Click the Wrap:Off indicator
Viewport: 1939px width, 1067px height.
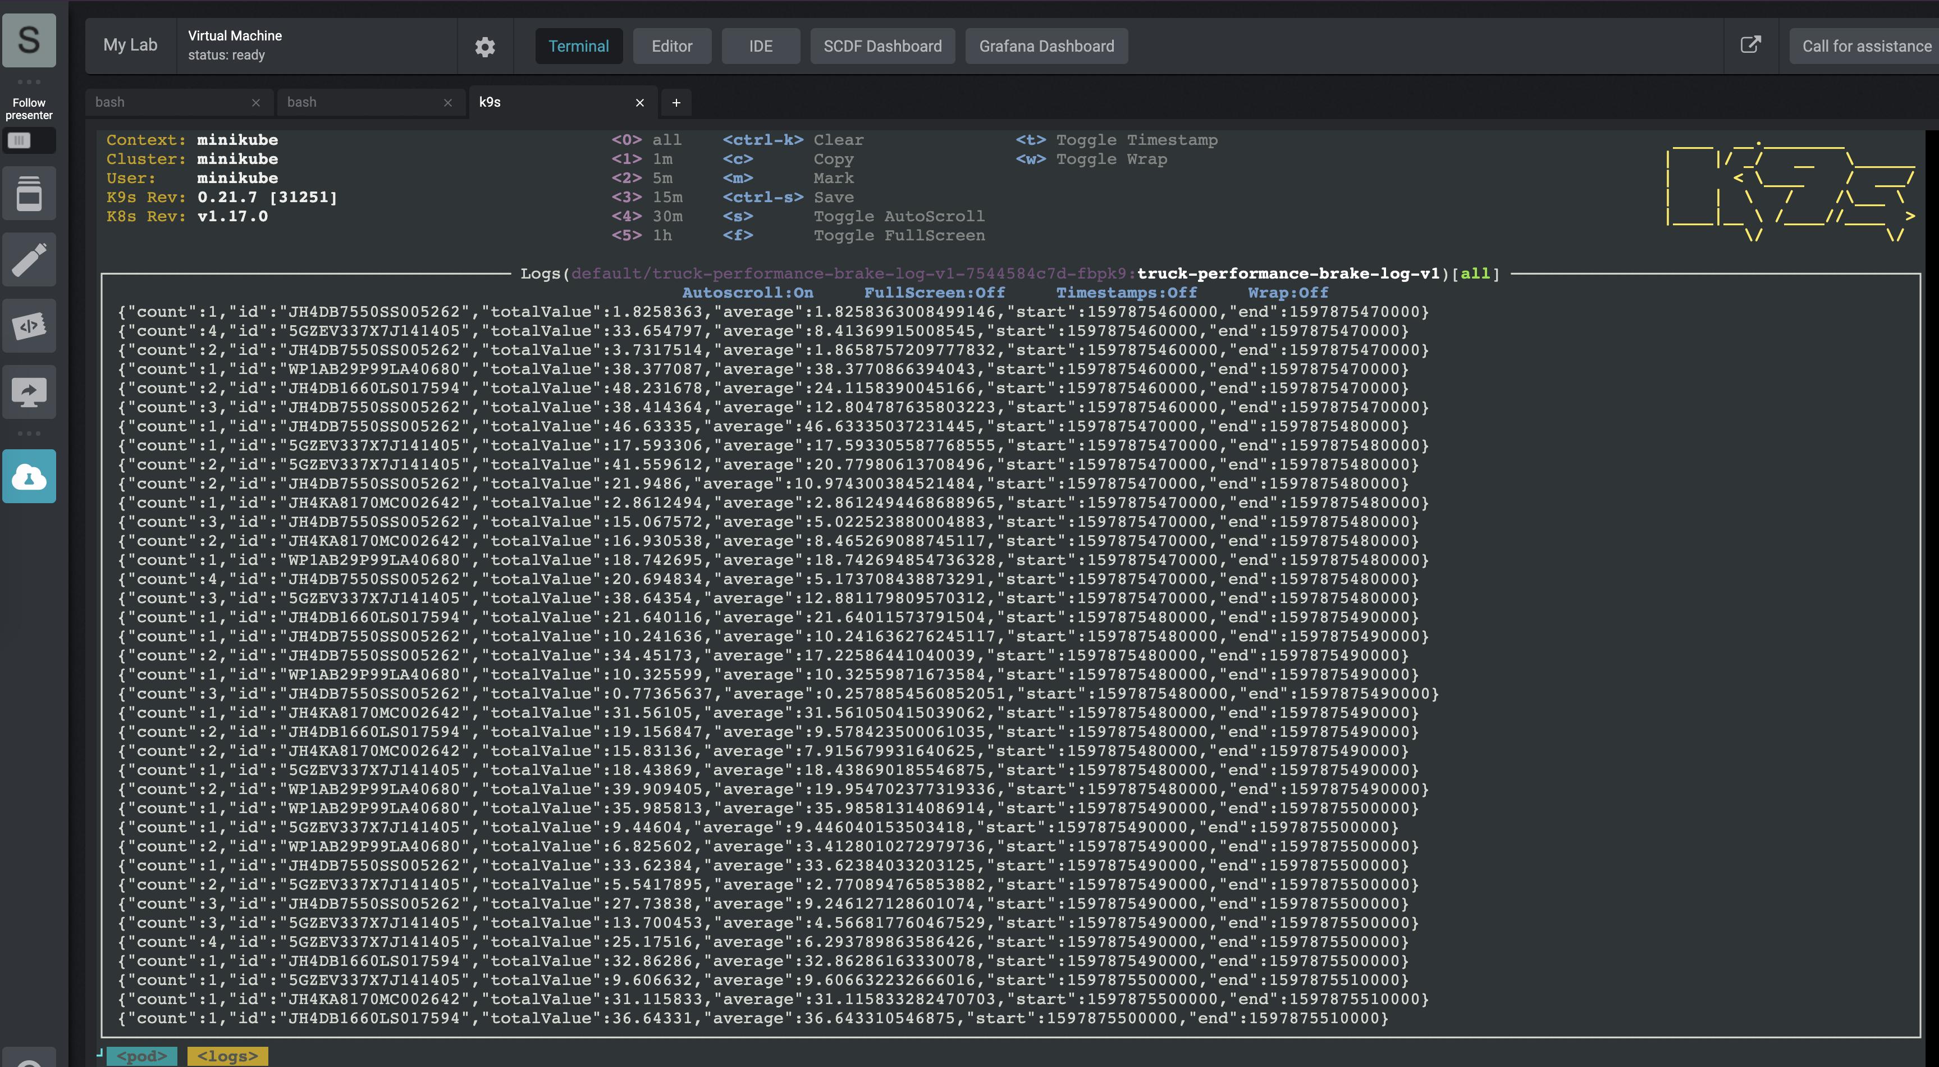[x=1288, y=293]
